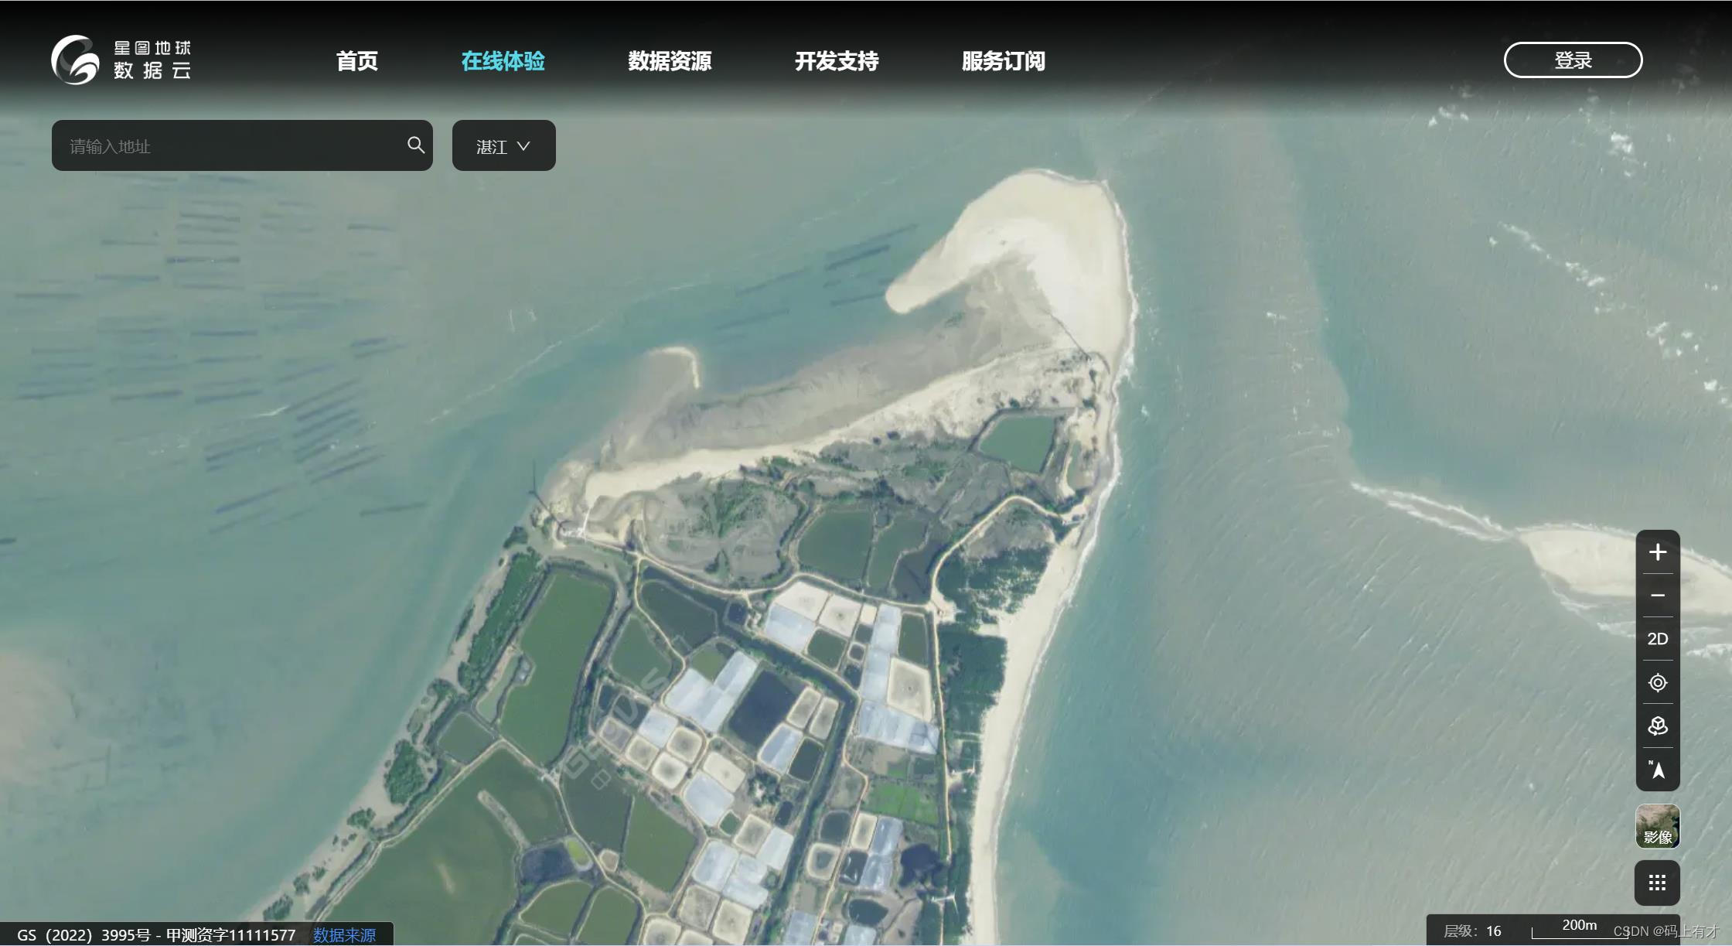Open the 服务订阅 menu item
Viewport: 1732px width, 946px height.
(x=1003, y=61)
